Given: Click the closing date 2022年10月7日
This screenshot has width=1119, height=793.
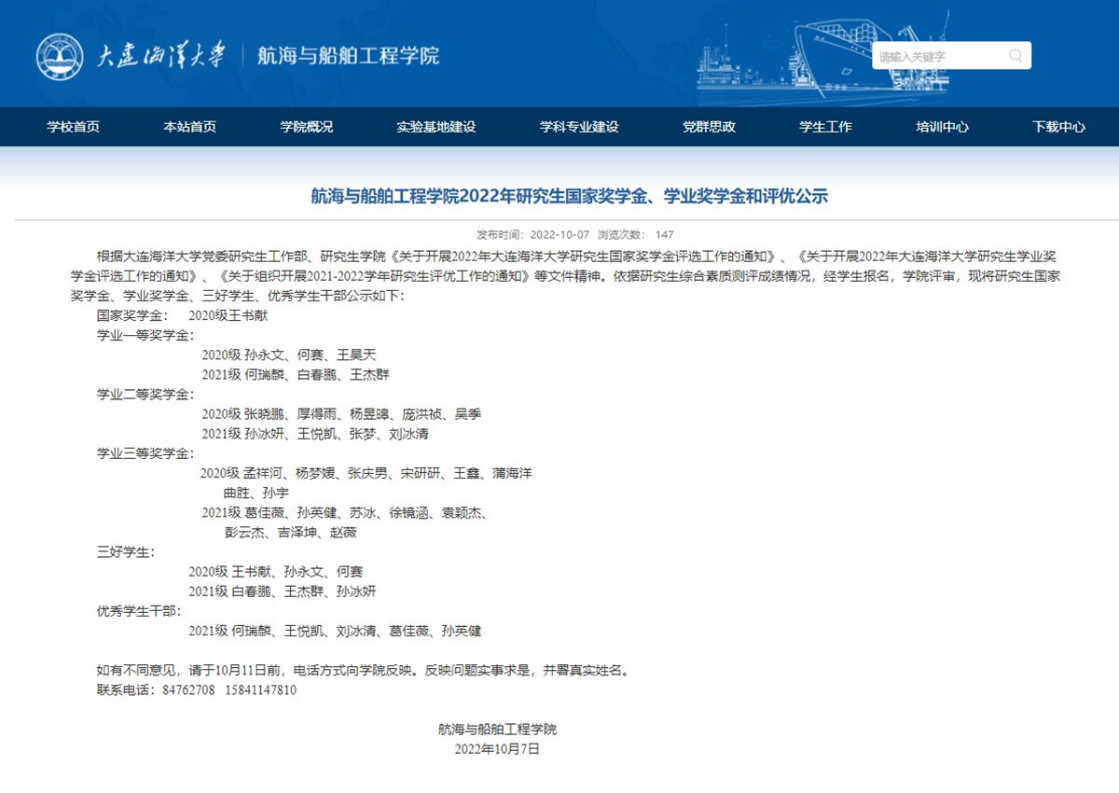Looking at the screenshot, I should 497,748.
